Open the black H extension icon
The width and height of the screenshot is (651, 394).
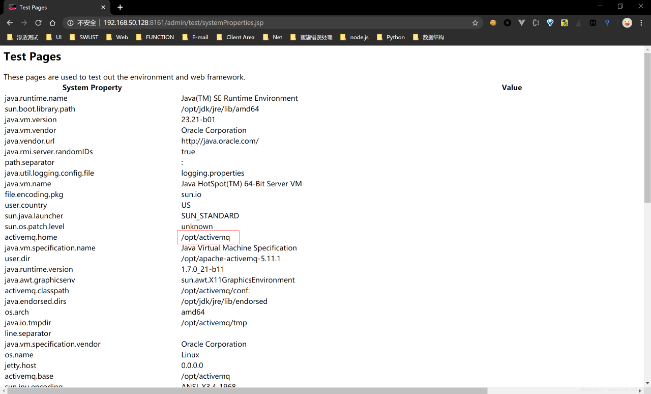[x=593, y=23]
